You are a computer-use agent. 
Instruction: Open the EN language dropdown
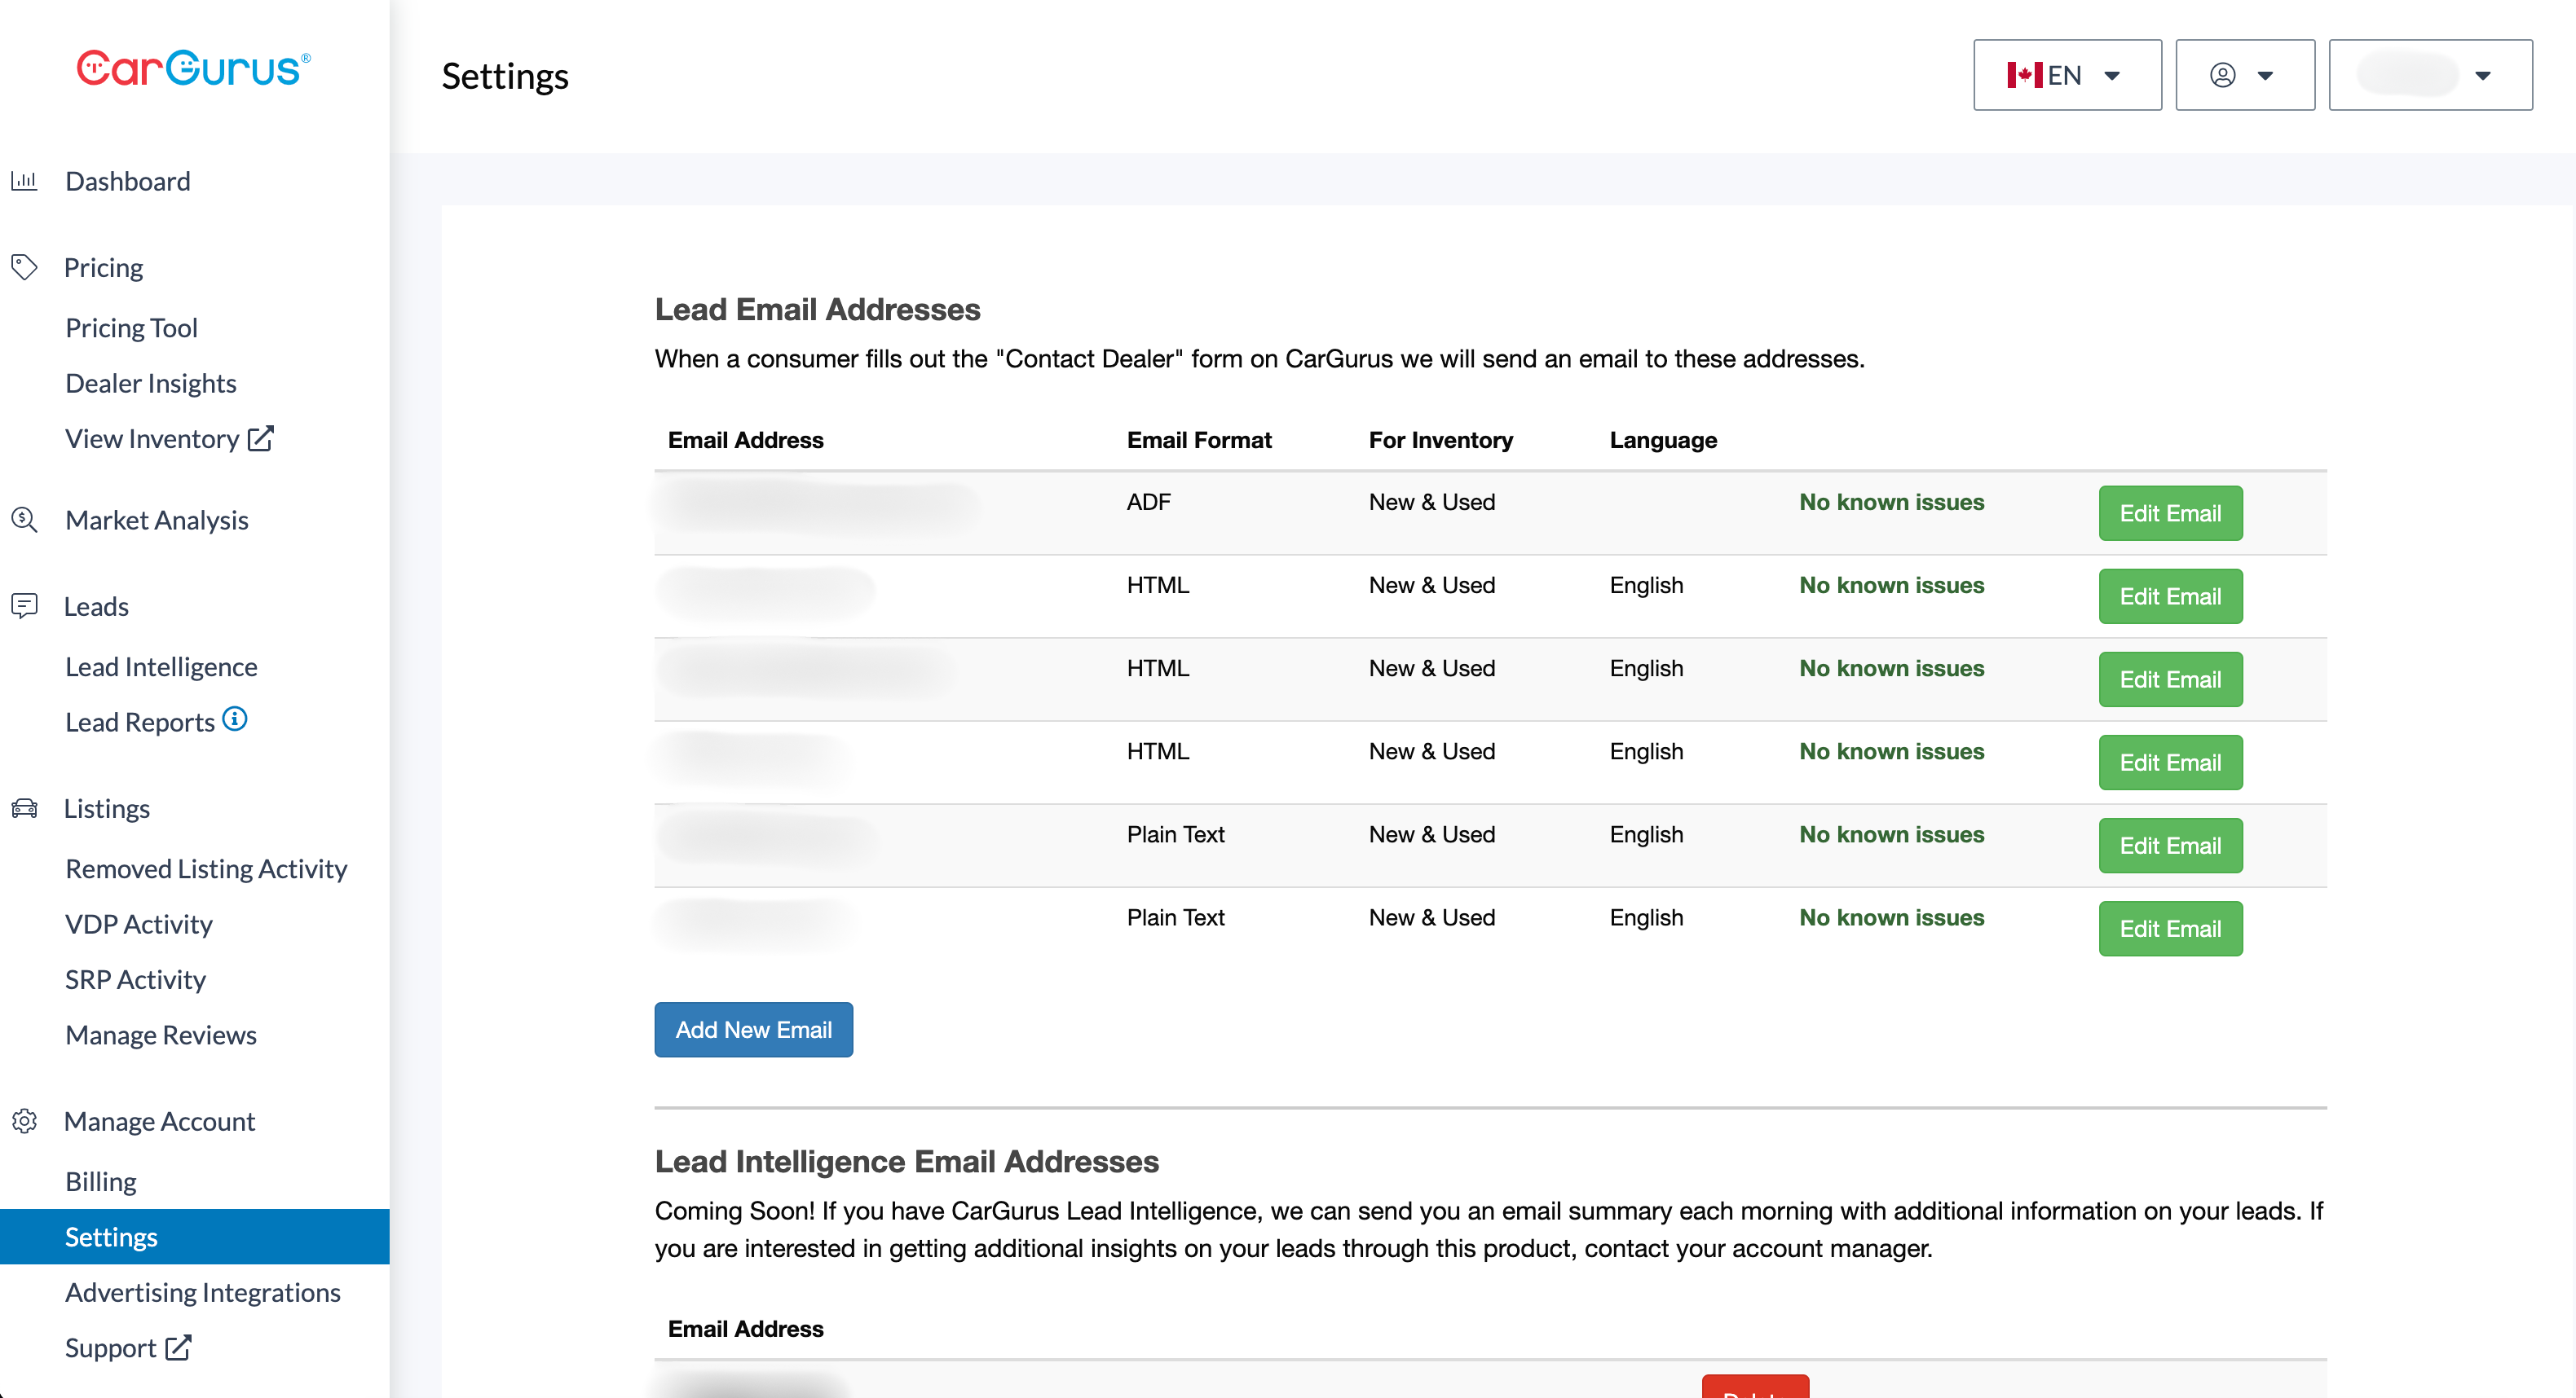[2066, 75]
